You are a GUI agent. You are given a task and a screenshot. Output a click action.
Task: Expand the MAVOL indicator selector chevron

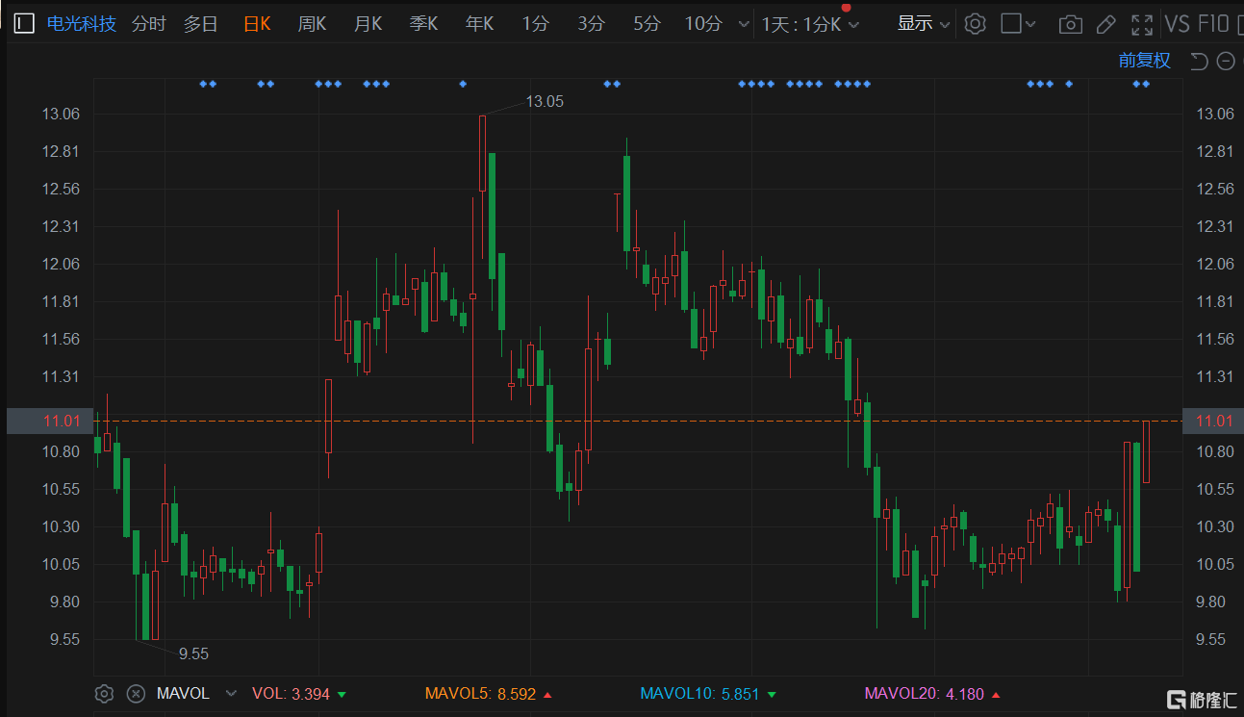(231, 693)
